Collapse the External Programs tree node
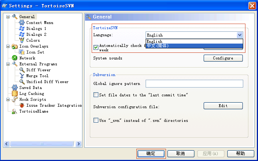Image resolution: width=258 pixels, height=161 pixels. 8,64
